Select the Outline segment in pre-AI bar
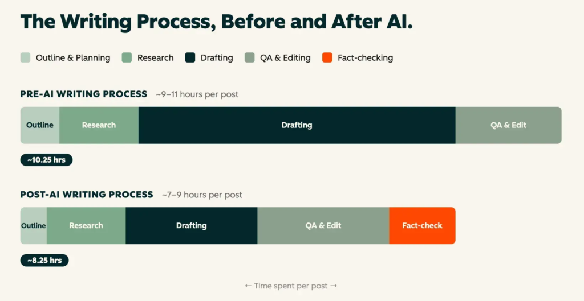The width and height of the screenshot is (584, 301). pyautogui.click(x=40, y=125)
